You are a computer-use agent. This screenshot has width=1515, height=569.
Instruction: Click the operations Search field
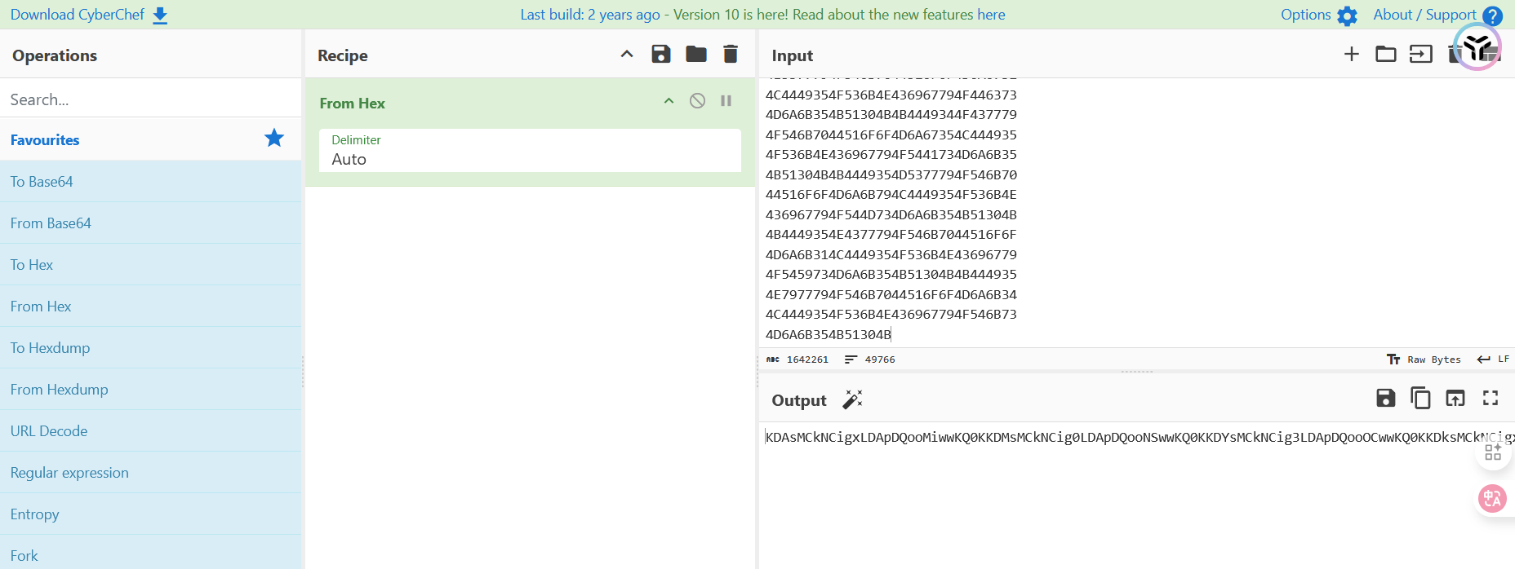151,99
